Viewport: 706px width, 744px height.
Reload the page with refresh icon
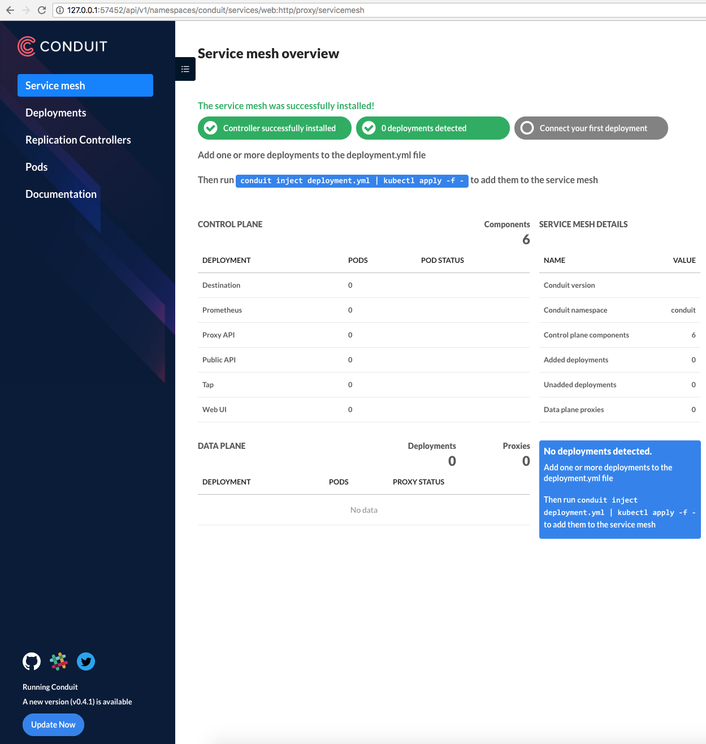[41, 10]
